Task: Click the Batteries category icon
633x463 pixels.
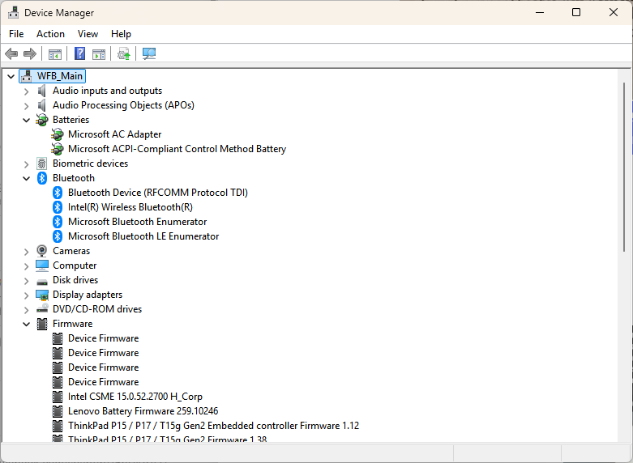Action: tap(42, 120)
